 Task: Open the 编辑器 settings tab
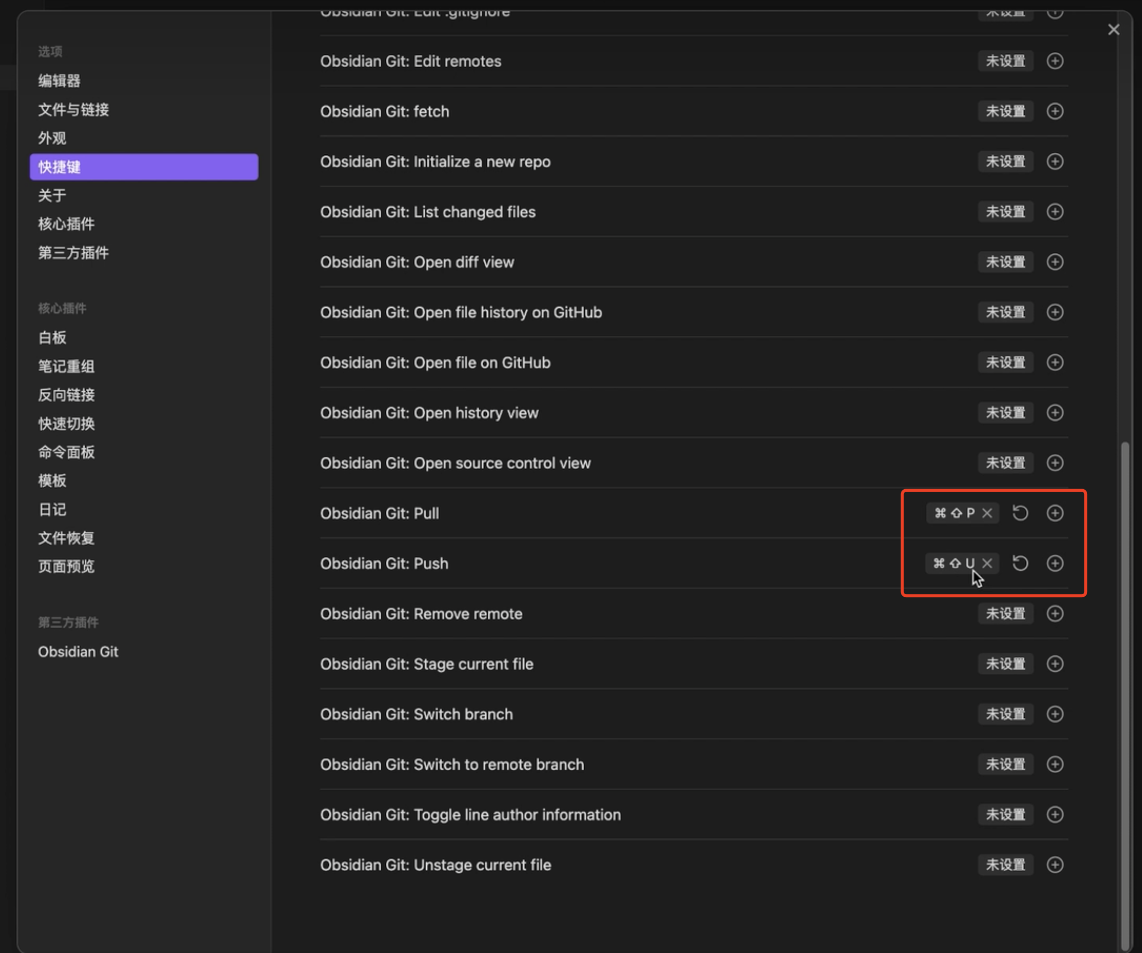pyautogui.click(x=59, y=81)
